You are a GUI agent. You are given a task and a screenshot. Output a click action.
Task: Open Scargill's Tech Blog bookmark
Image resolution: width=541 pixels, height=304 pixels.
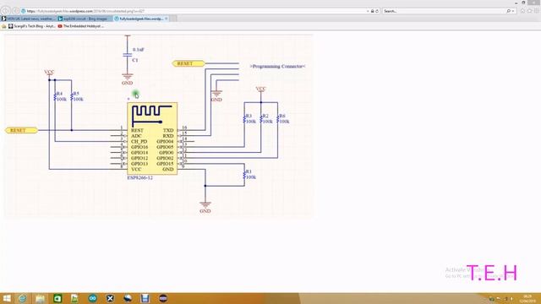tap(32, 26)
